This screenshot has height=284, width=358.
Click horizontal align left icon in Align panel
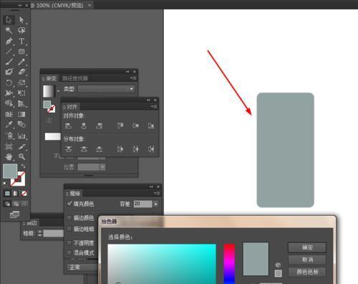click(x=69, y=126)
